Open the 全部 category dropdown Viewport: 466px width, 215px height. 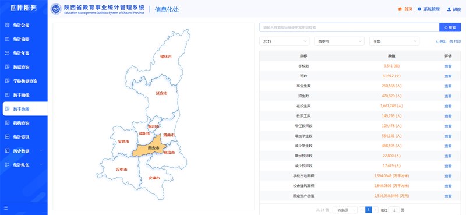[x=394, y=41]
